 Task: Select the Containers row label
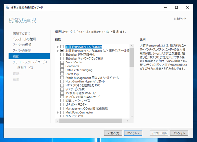point(72,66)
